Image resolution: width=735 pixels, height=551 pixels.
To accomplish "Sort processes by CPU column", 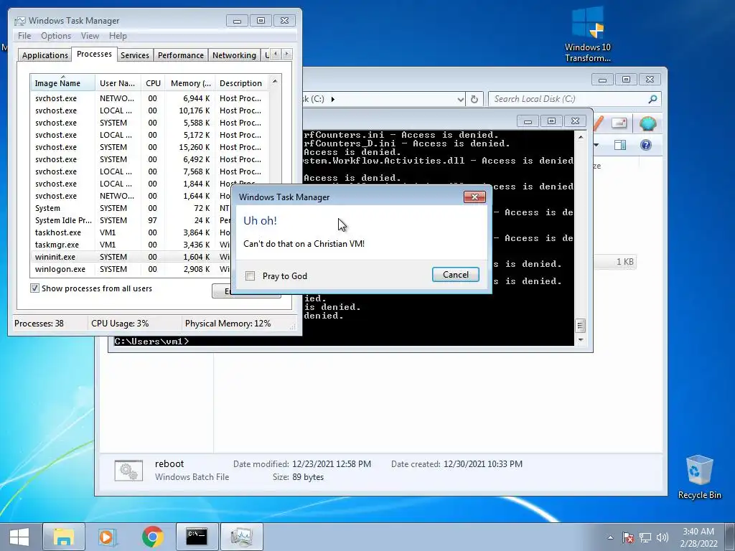I will (x=153, y=83).
